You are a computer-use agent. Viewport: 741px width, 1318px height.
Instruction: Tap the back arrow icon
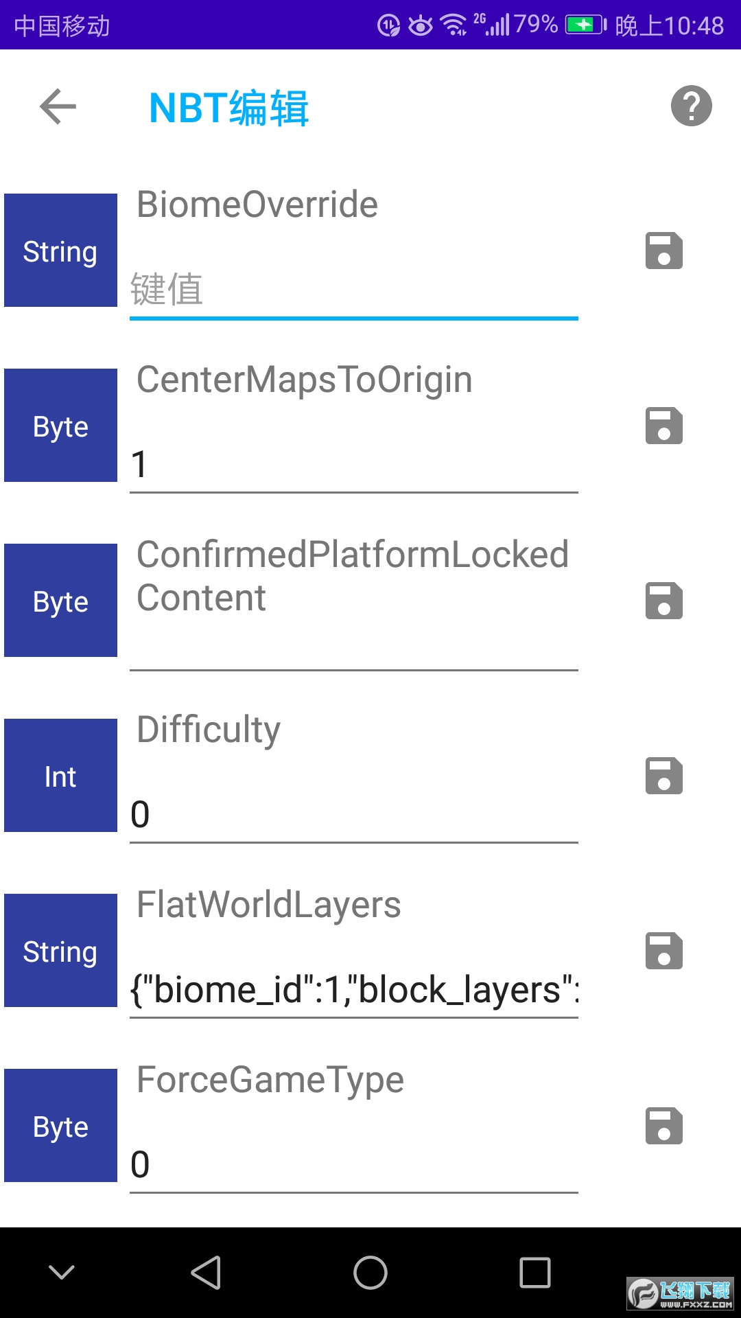[x=58, y=107]
